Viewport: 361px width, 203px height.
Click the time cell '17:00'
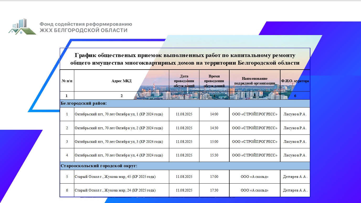(x=214, y=177)
